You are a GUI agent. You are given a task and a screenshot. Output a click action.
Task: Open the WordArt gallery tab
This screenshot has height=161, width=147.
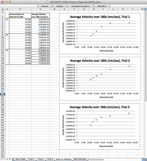(x=102, y=6)
